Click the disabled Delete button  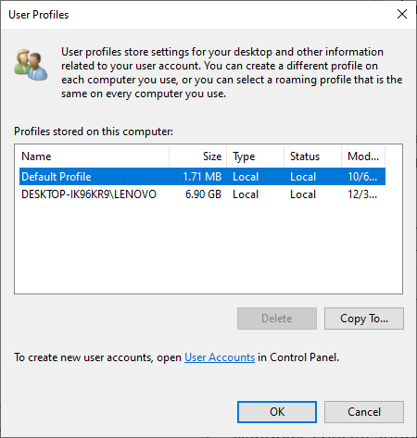point(277,319)
